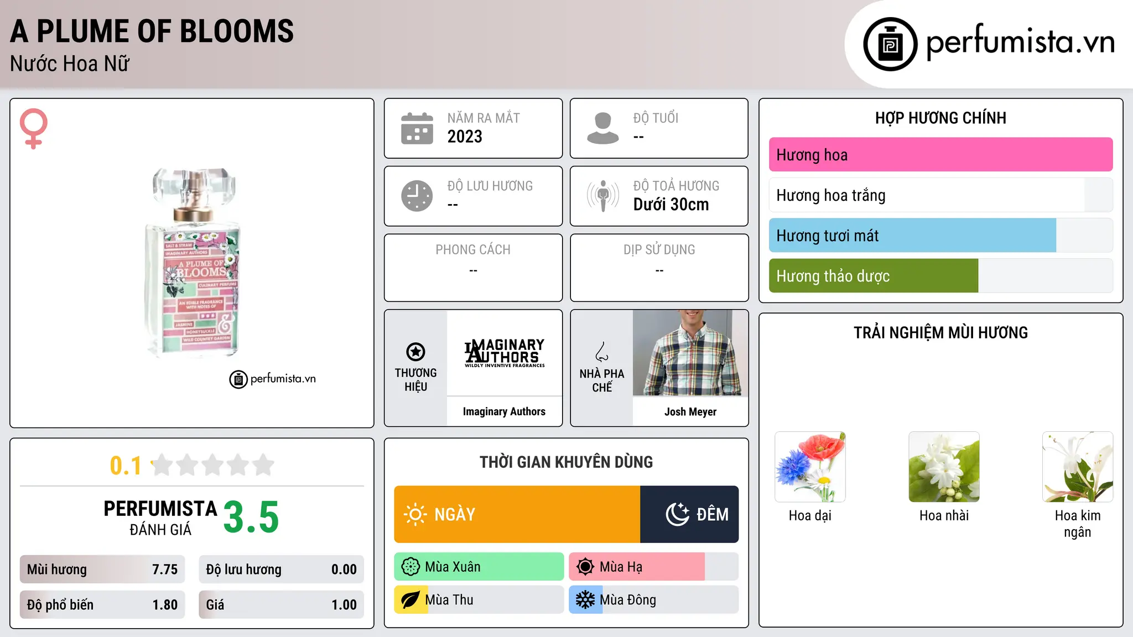Image resolution: width=1133 pixels, height=637 pixels.
Task: Click the HỢP HƯƠNG CHÍNH heading
Action: pos(940,118)
